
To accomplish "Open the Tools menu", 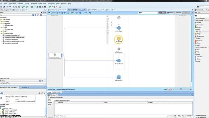I will [x=58, y=4].
